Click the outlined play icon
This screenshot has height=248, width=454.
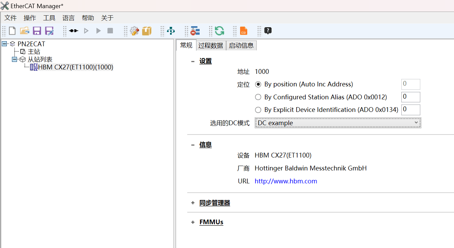(x=86, y=31)
